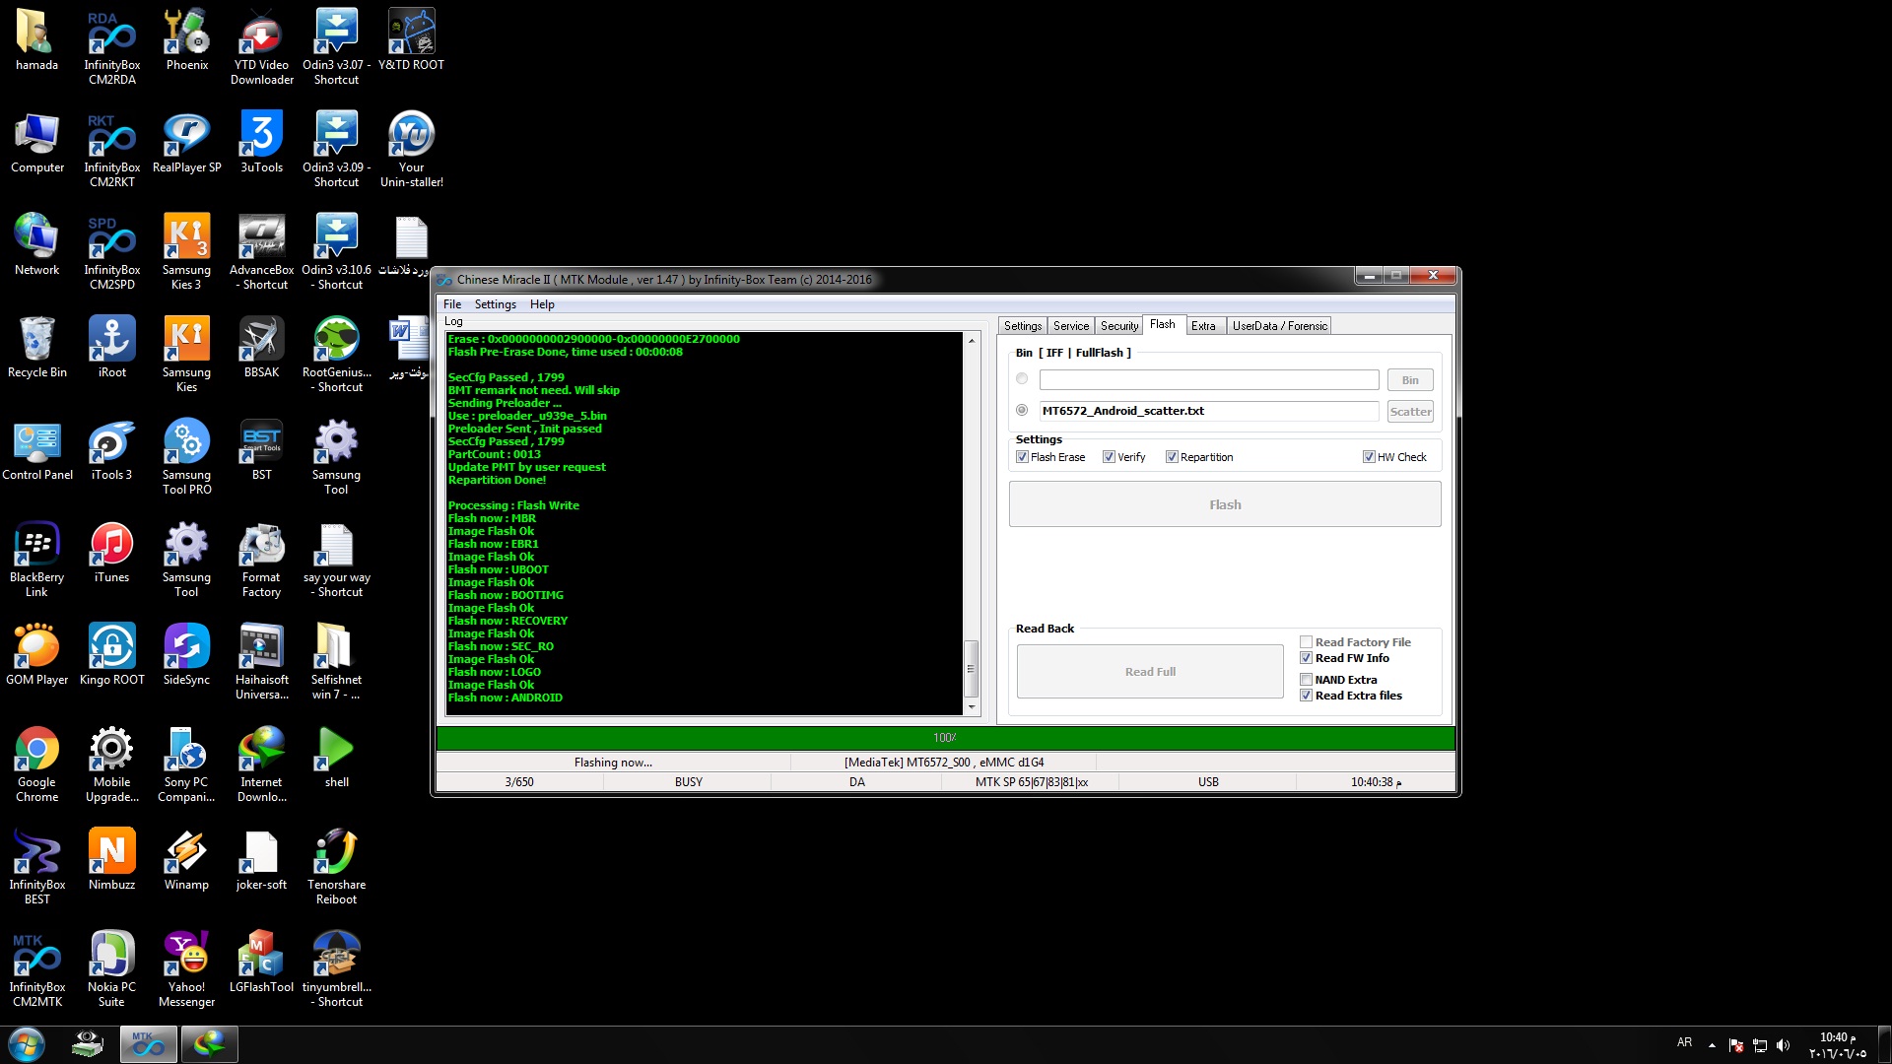This screenshot has width=1892, height=1064.
Task: Select the Google Chrome desktop icon
Action: pyautogui.click(x=36, y=765)
